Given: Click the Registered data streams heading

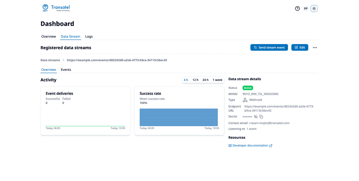Looking at the screenshot, I should (x=66, y=48).
